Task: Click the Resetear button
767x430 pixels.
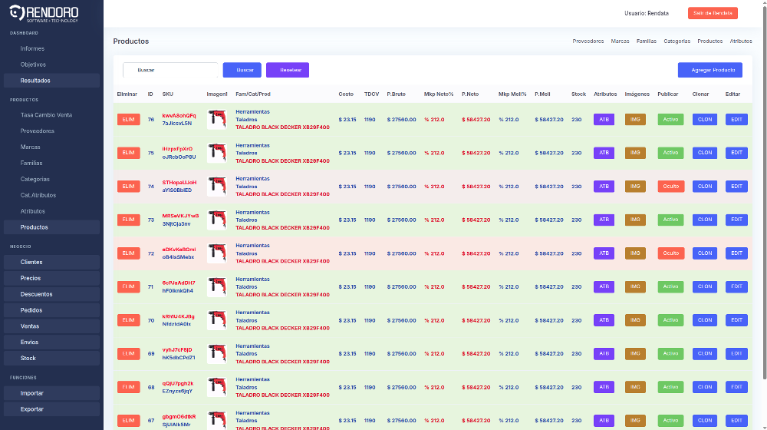Action: (x=288, y=70)
